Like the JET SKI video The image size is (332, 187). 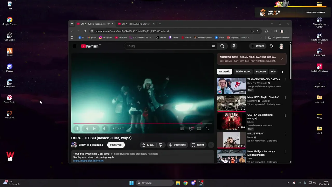[148, 145]
